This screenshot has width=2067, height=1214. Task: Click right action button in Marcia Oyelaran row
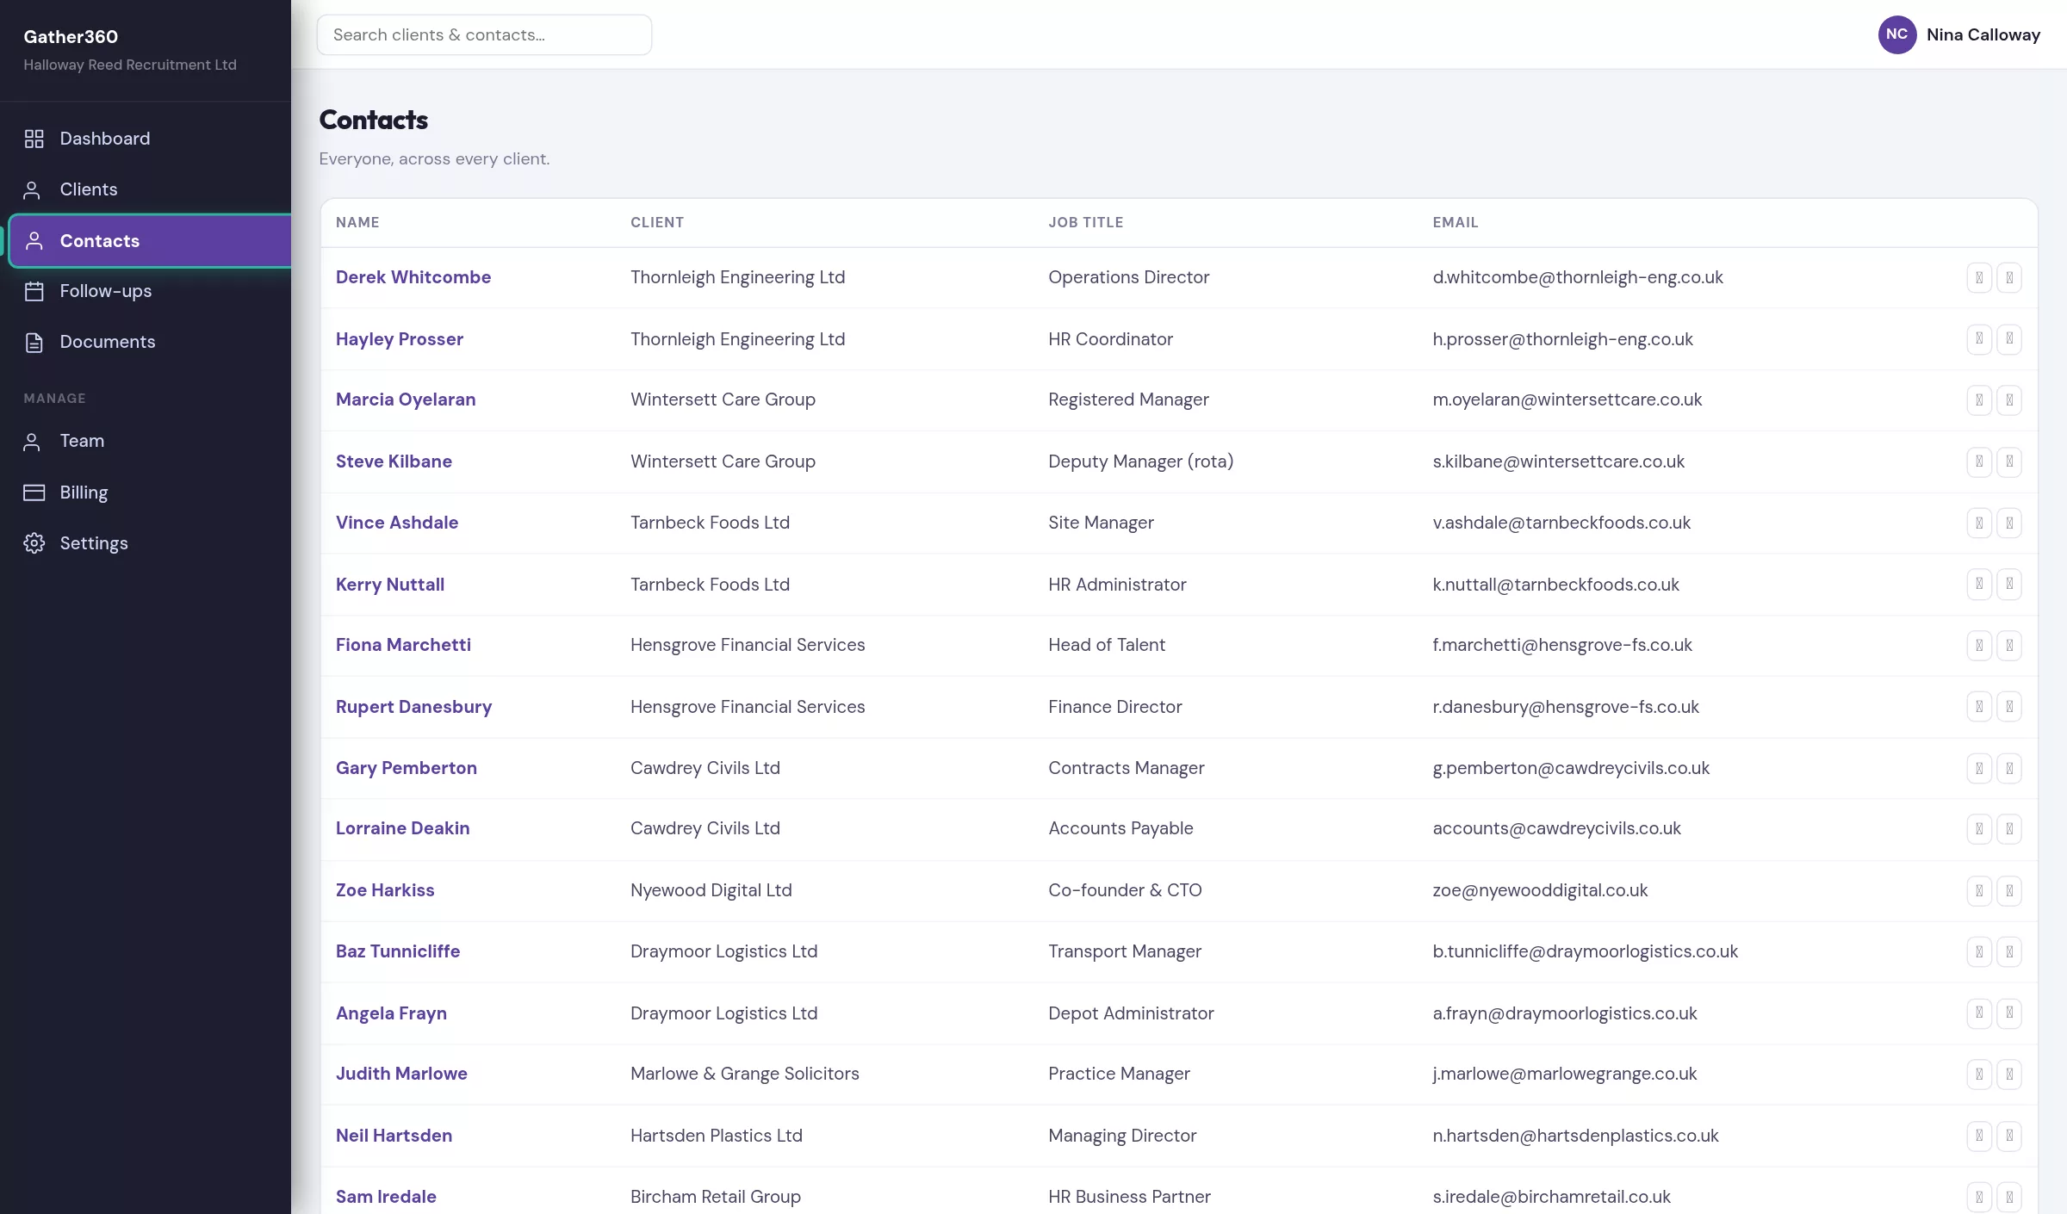coord(2009,400)
